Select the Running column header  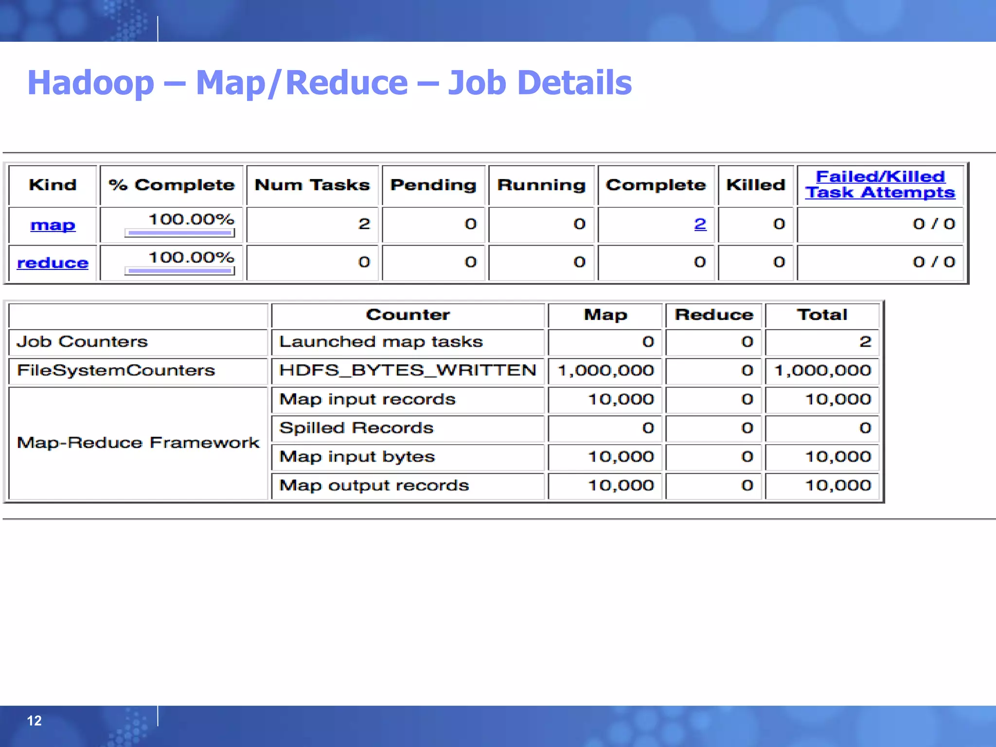(x=541, y=185)
